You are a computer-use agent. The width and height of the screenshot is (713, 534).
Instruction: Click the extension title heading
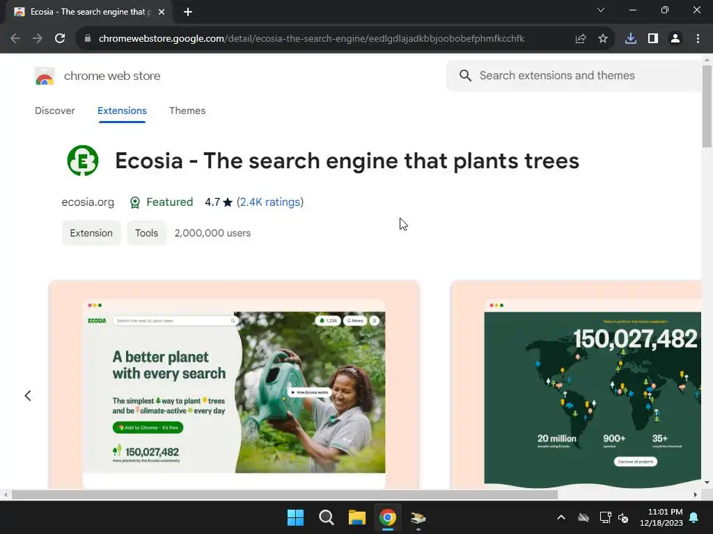tap(347, 161)
